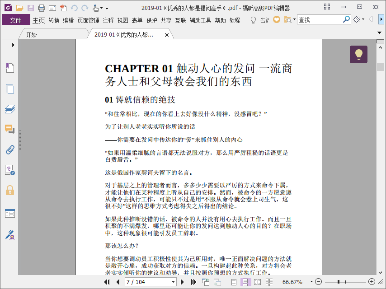386x289 pixels.
Task: Select the hand touch mode icon
Action: pos(95,8)
